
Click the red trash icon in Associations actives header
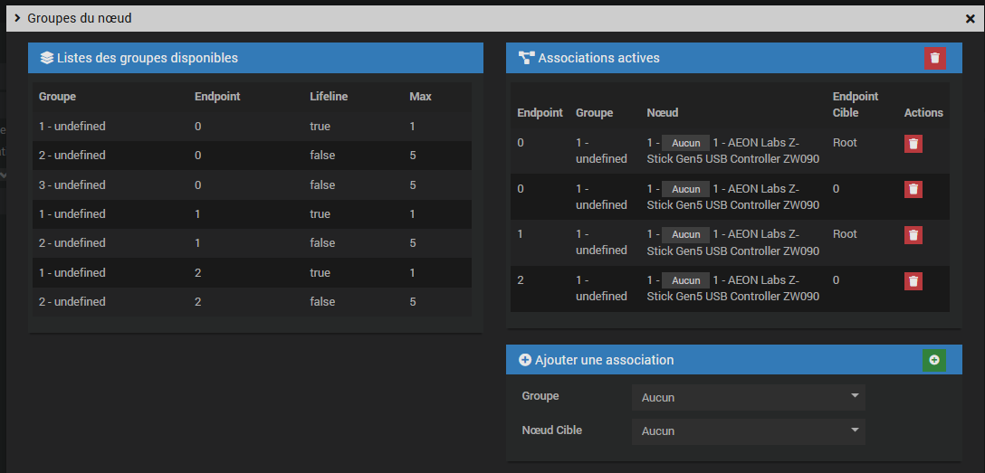click(934, 58)
